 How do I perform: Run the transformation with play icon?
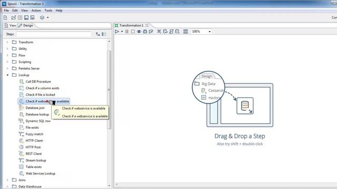(x=117, y=31)
